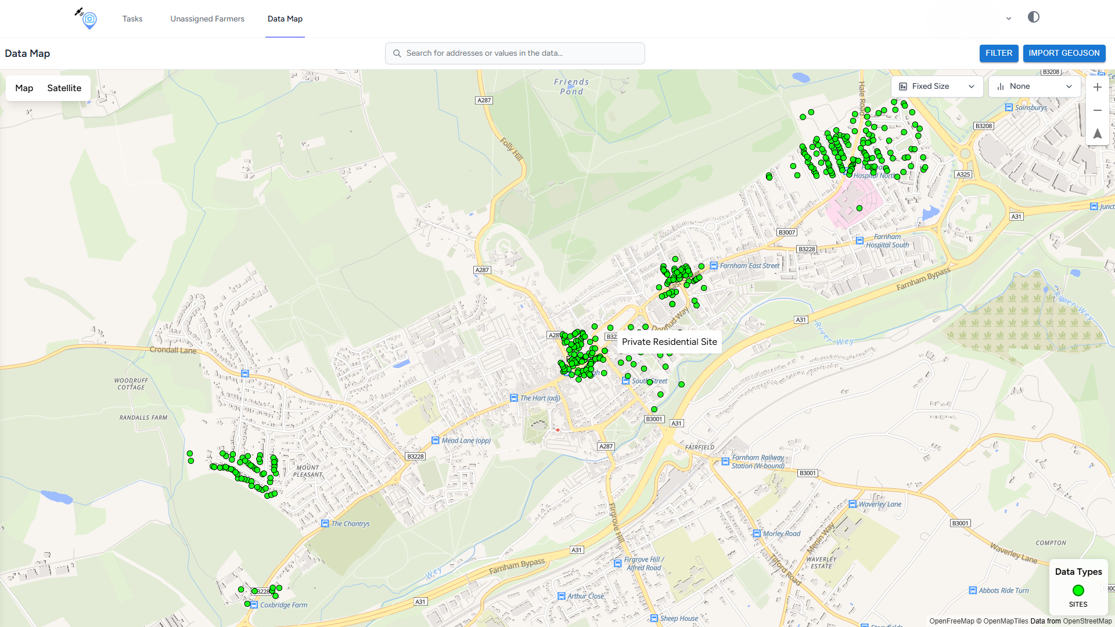The height and width of the screenshot is (627, 1115).
Task: Zoom in with the plus icon
Action: (x=1097, y=87)
